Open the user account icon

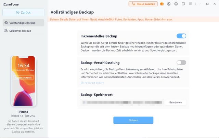pyautogui.click(x=169, y=4)
